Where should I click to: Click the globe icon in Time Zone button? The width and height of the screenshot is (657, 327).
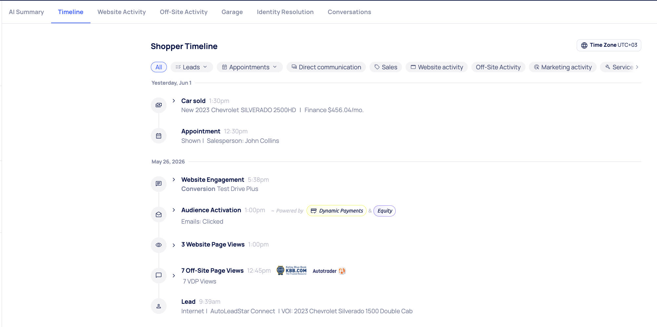584,45
